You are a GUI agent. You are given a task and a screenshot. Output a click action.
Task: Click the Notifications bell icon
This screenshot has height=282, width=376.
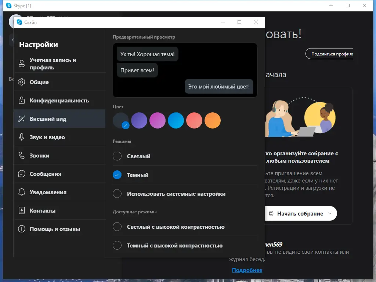tap(22, 192)
